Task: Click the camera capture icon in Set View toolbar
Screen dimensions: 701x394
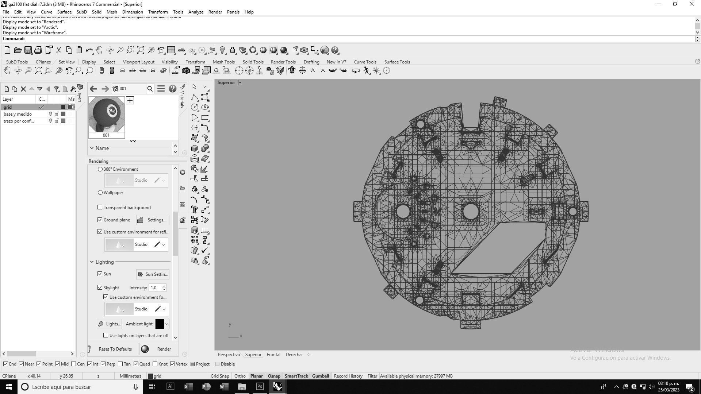Action: 186,71
